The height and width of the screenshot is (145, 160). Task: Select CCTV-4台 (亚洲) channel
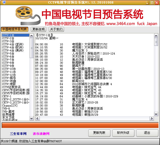(16, 44)
